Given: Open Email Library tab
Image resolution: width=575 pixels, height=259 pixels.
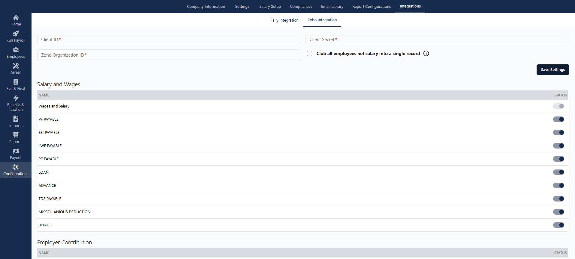Looking at the screenshot, I should [332, 6].
